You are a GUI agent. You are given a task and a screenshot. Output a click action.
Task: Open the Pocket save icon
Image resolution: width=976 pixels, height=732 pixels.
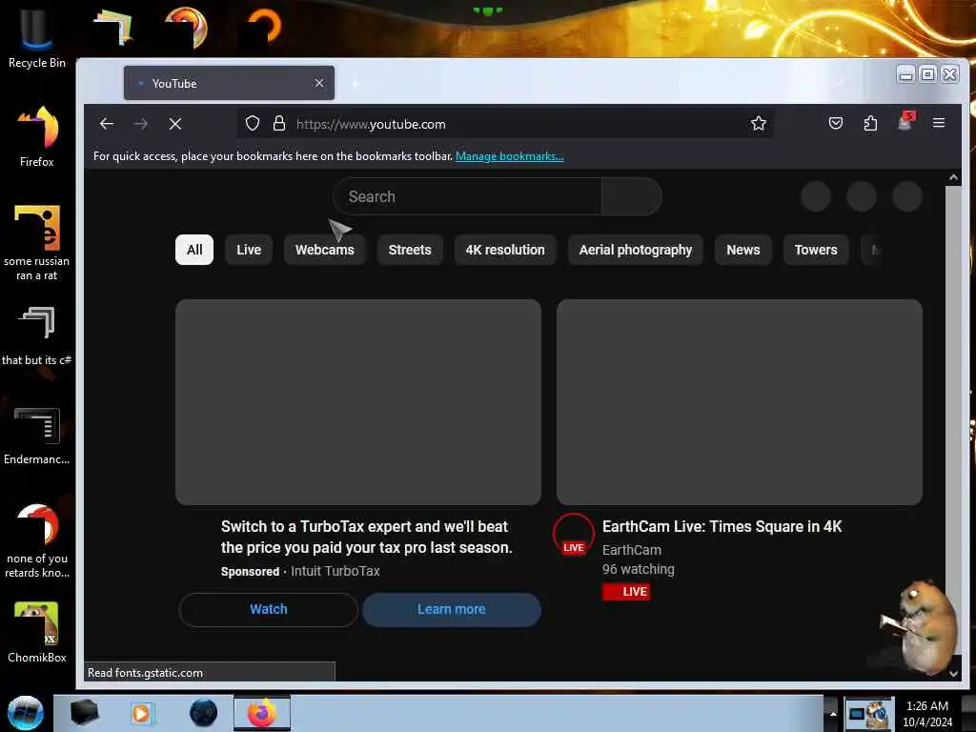pos(836,123)
